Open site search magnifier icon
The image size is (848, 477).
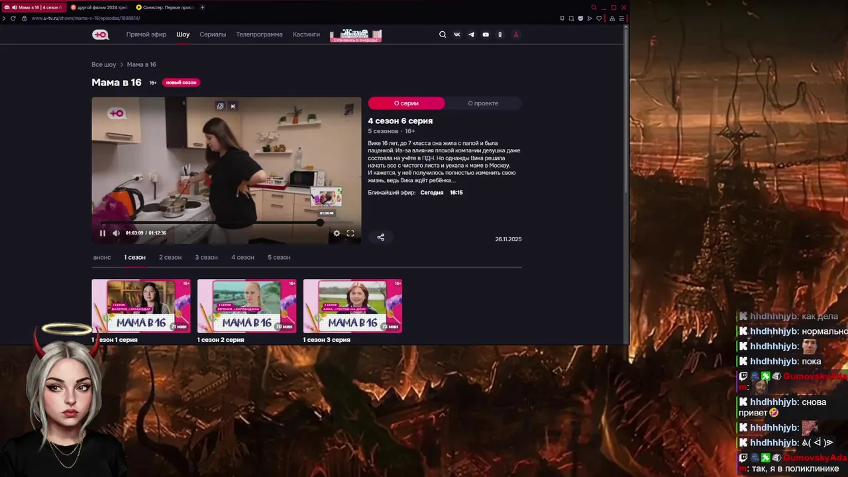[443, 34]
